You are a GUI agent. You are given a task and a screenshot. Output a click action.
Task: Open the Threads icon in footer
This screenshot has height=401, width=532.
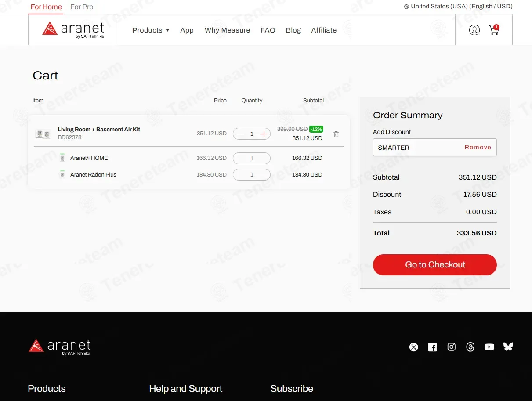[470, 347]
